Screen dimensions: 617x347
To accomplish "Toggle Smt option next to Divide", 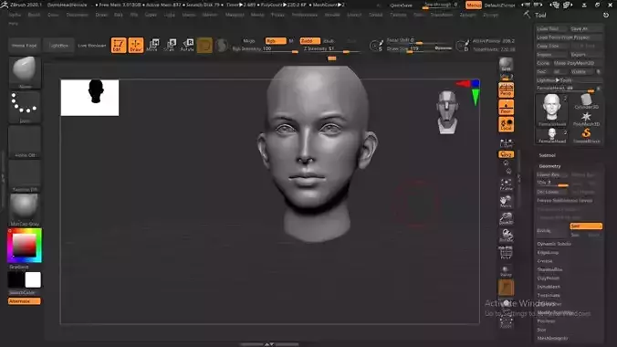I will pyautogui.click(x=586, y=226).
